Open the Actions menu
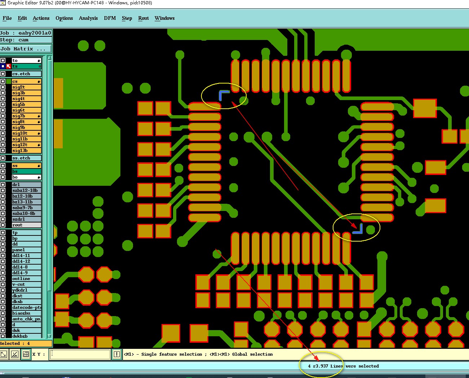This screenshot has height=378, width=469. coord(41,18)
